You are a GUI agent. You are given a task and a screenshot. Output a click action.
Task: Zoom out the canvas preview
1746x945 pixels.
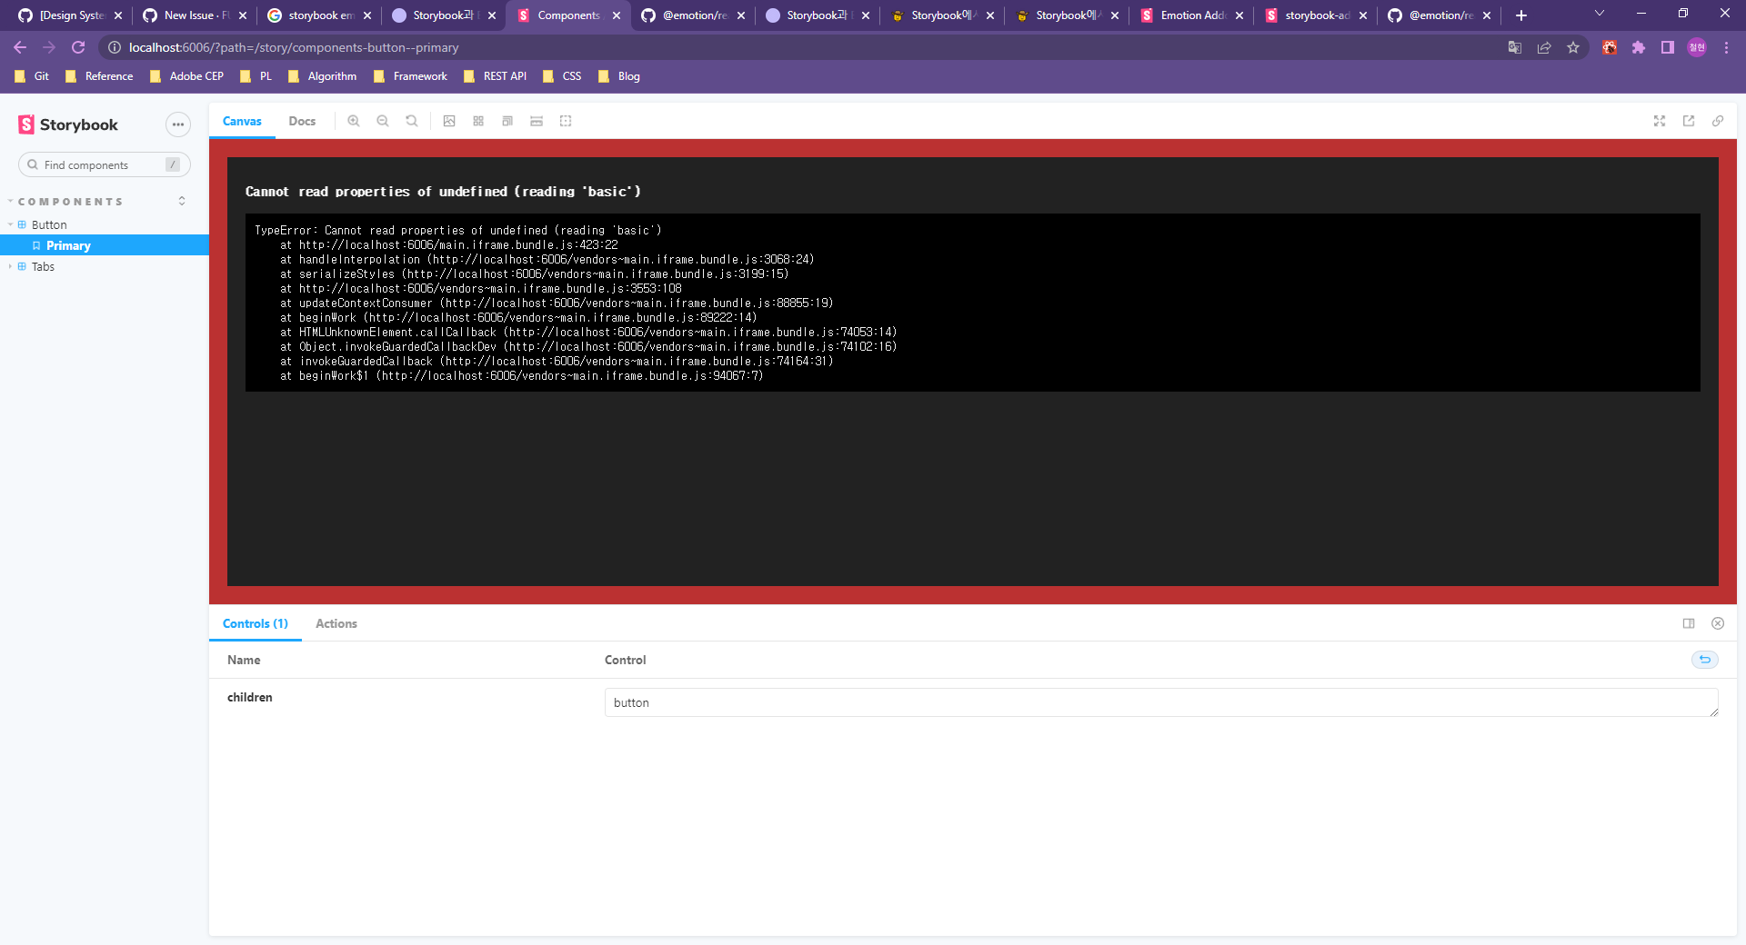383,120
